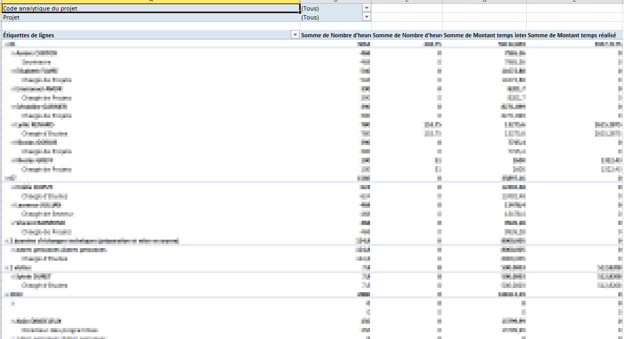
Task: Select empty cell between Projet and Étiquettes de lignes
Action: coord(150,26)
